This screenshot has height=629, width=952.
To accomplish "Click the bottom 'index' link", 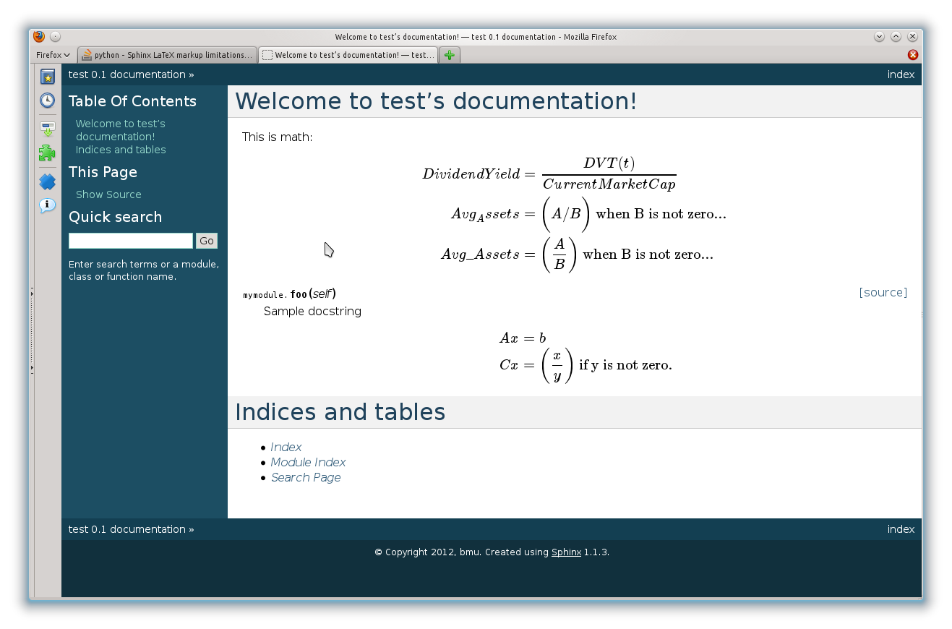I will coord(901,529).
